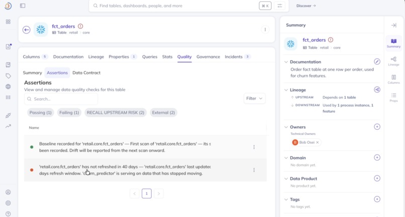The image size is (405, 217).
Task: Focus the assertions Search field
Action: click(x=61, y=99)
